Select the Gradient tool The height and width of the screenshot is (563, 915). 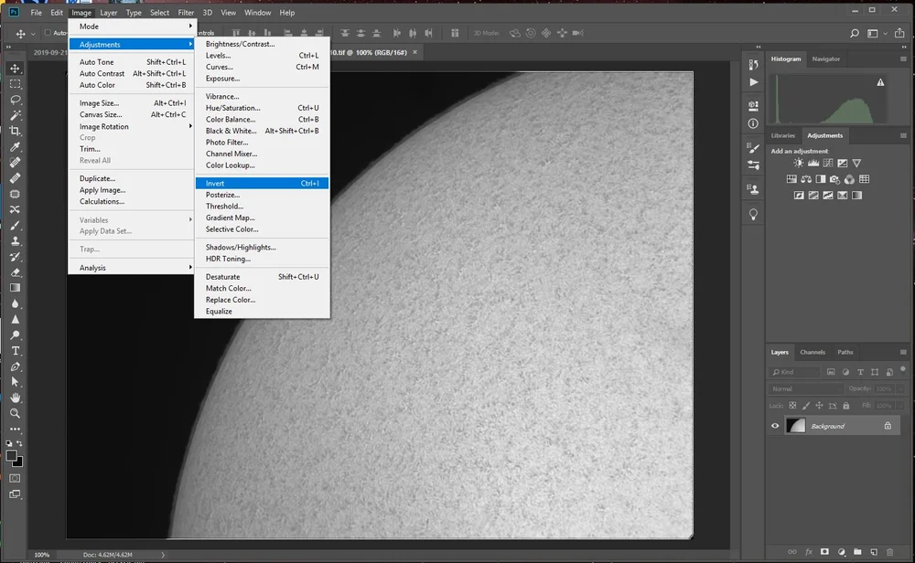16,288
